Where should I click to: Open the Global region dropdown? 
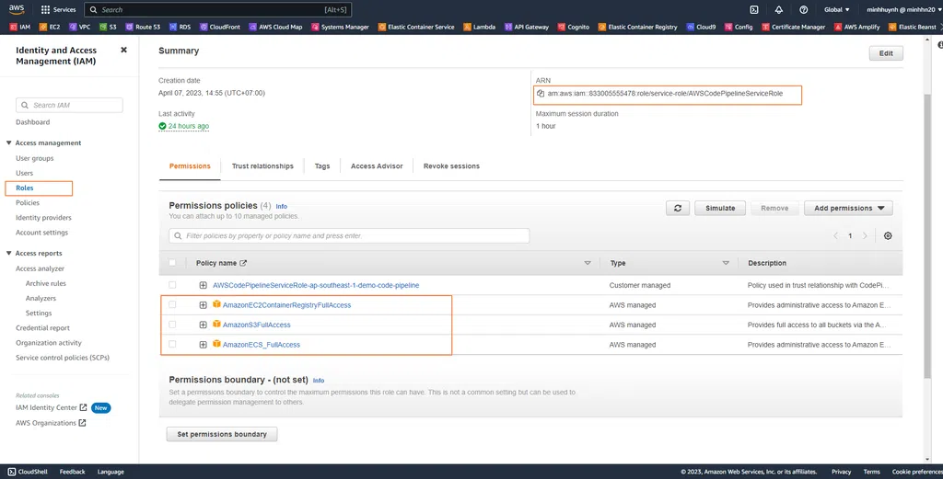tap(836, 10)
